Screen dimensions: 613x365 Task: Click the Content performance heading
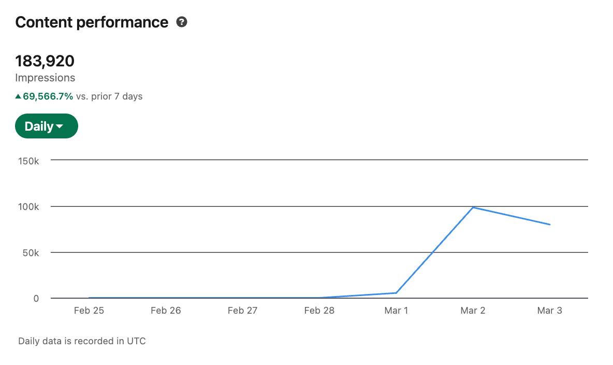click(92, 22)
